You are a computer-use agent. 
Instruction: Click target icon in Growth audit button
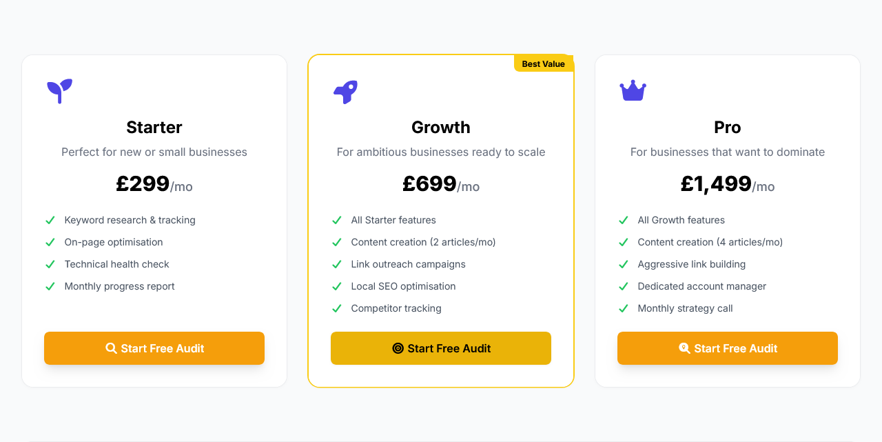click(398, 348)
